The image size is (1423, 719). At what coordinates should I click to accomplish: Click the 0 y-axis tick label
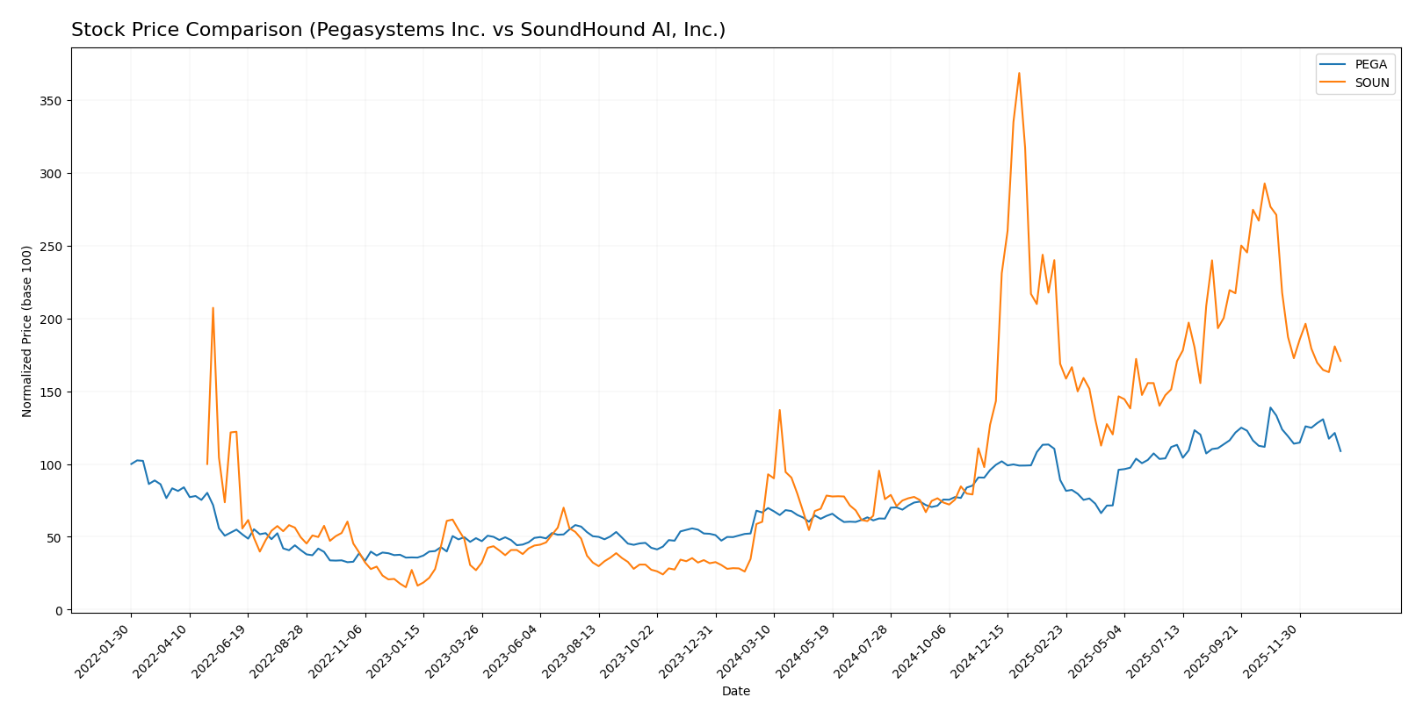click(58, 610)
